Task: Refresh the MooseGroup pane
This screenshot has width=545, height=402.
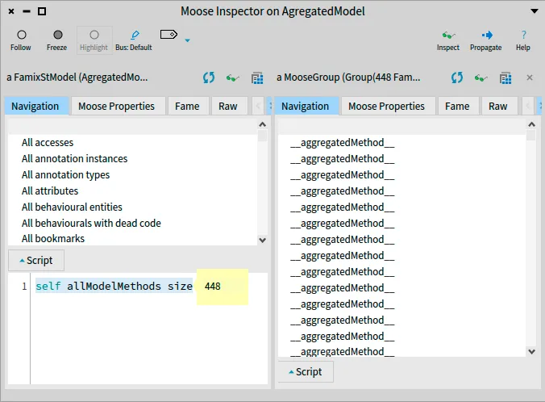Action: pos(457,77)
